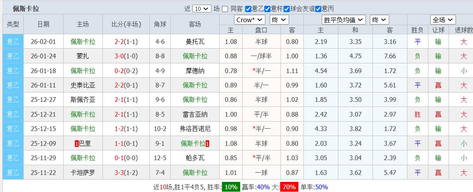Click score 1-1 in the 巴里 match

tap(119, 143)
